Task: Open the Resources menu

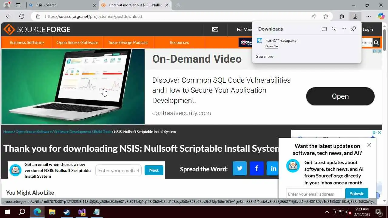Action: (x=179, y=42)
